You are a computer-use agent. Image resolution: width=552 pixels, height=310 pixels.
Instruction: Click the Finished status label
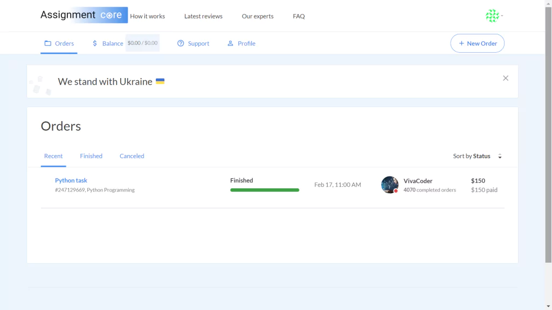pyautogui.click(x=241, y=180)
